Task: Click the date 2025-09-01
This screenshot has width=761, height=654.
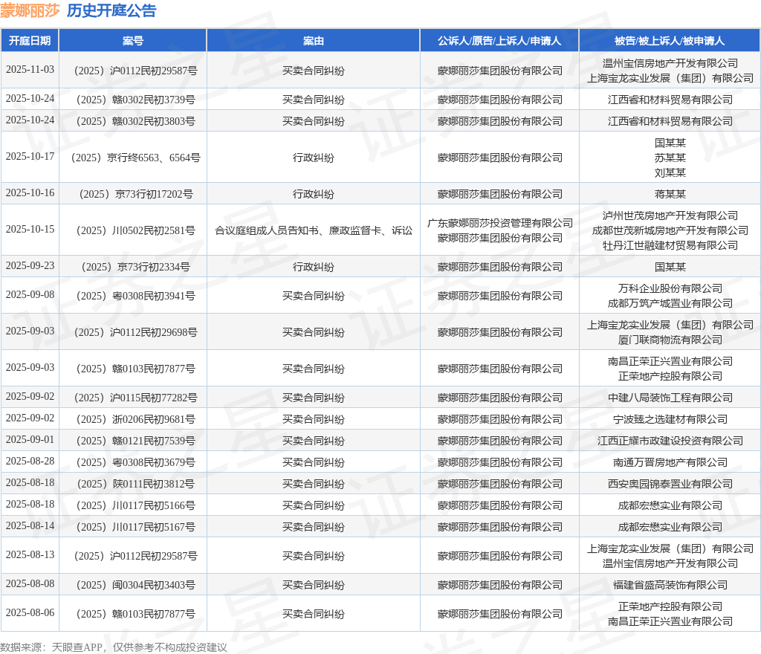Action: point(30,439)
